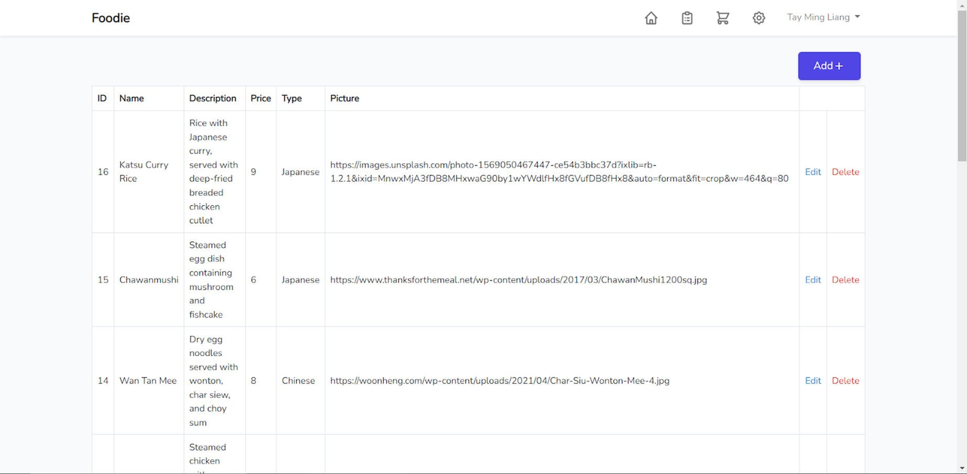Select the Chawanmushi name cell
This screenshot has width=967, height=474.
(x=148, y=280)
